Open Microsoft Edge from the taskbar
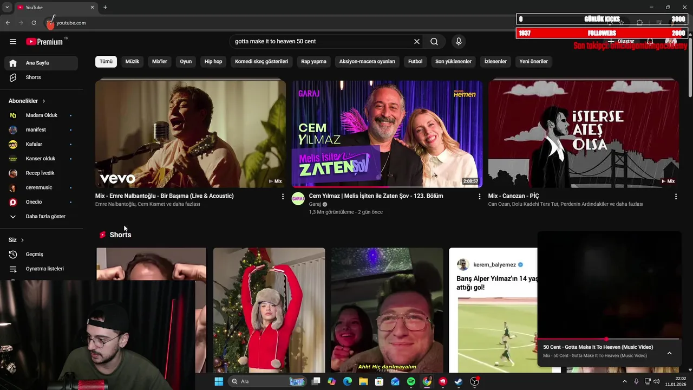693x390 pixels. point(348,381)
